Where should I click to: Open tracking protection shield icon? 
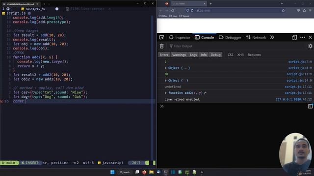coord(187,10)
